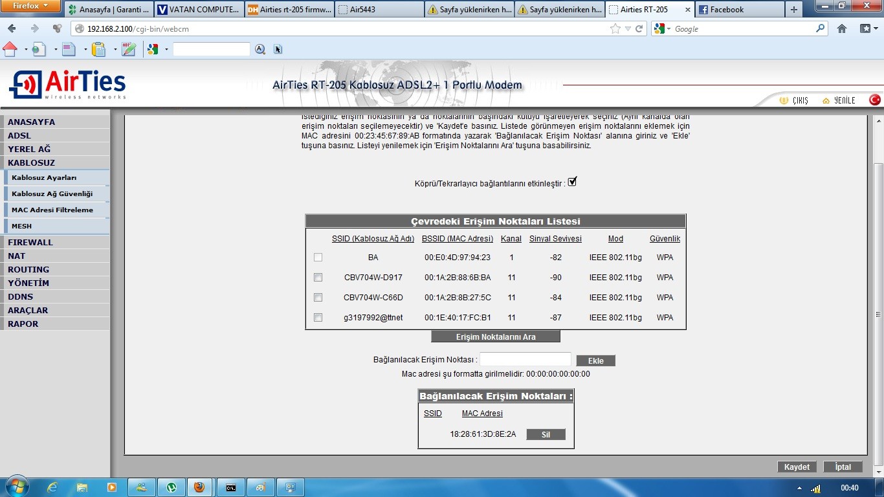Click the page-with-globe toolbar icon
884x497 pixels.
point(39,49)
